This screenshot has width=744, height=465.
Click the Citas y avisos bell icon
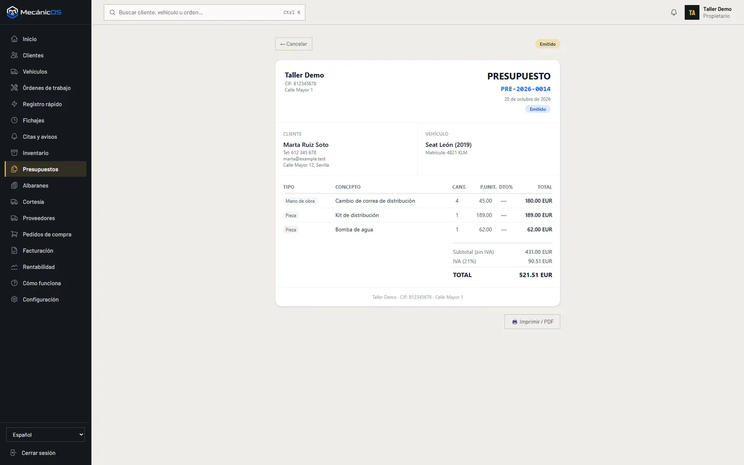click(14, 137)
